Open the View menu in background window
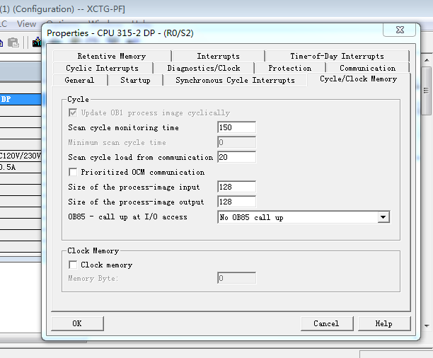This screenshot has height=358, width=433. click(x=26, y=24)
